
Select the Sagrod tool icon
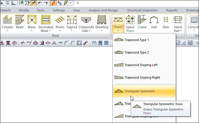click(72, 20)
